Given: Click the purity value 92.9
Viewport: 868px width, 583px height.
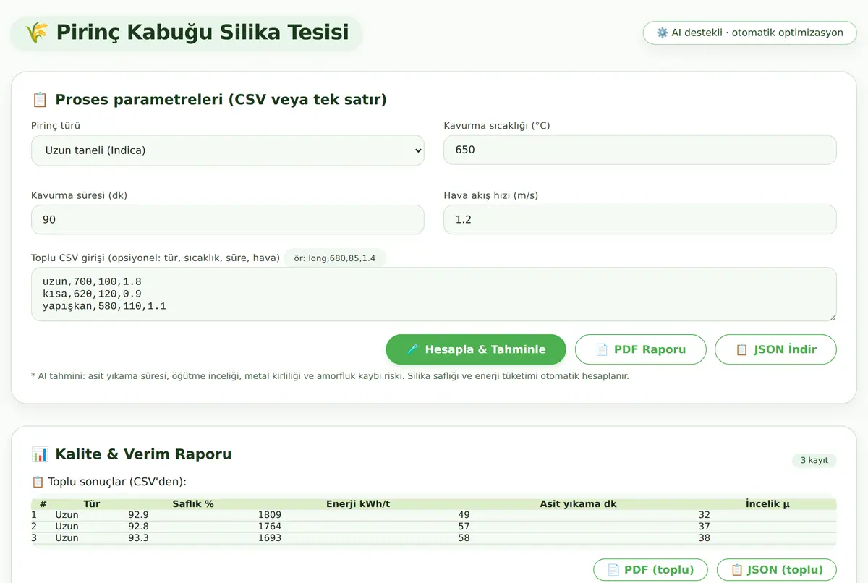Looking at the screenshot, I should pyautogui.click(x=138, y=515).
